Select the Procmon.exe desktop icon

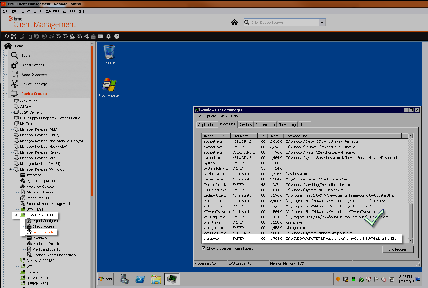(109, 88)
